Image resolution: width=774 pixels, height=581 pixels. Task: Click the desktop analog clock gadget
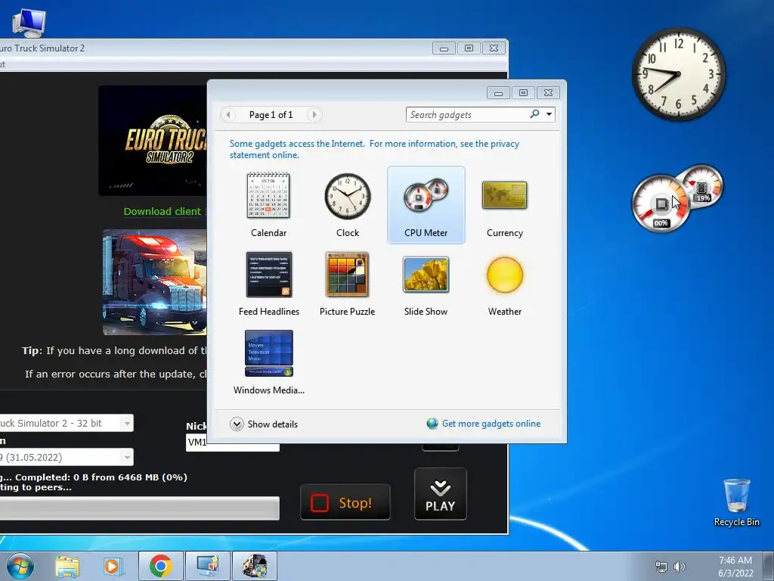pos(679,74)
